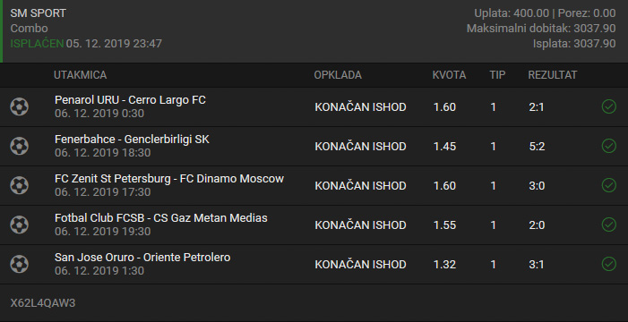Click green checkmark for the 2:0 result
Viewport: 628px width, 322px height.
(x=609, y=225)
